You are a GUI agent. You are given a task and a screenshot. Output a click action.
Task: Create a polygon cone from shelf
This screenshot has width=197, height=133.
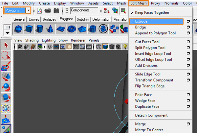click(50, 29)
